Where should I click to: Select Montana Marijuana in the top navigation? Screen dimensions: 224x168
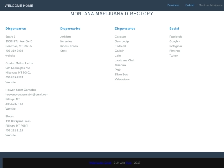pos(210,5)
